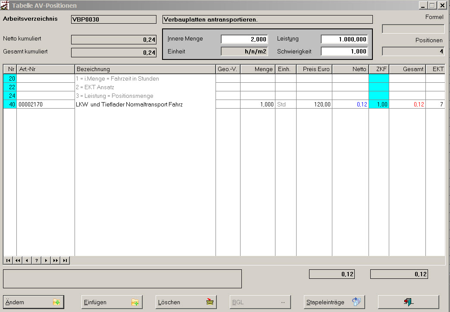
Task: Go to previous page of records
Action: (17, 260)
